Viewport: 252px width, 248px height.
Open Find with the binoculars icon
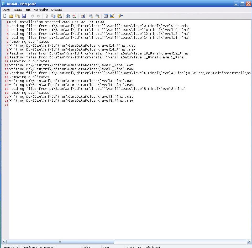(x=68, y=16)
